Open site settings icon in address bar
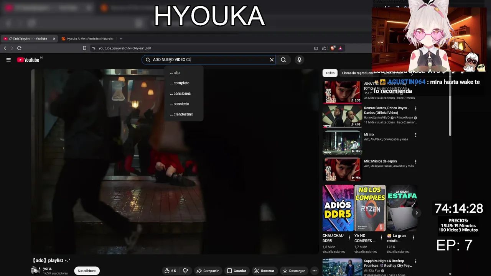This screenshot has width=491, height=276. pyautogui.click(x=94, y=48)
